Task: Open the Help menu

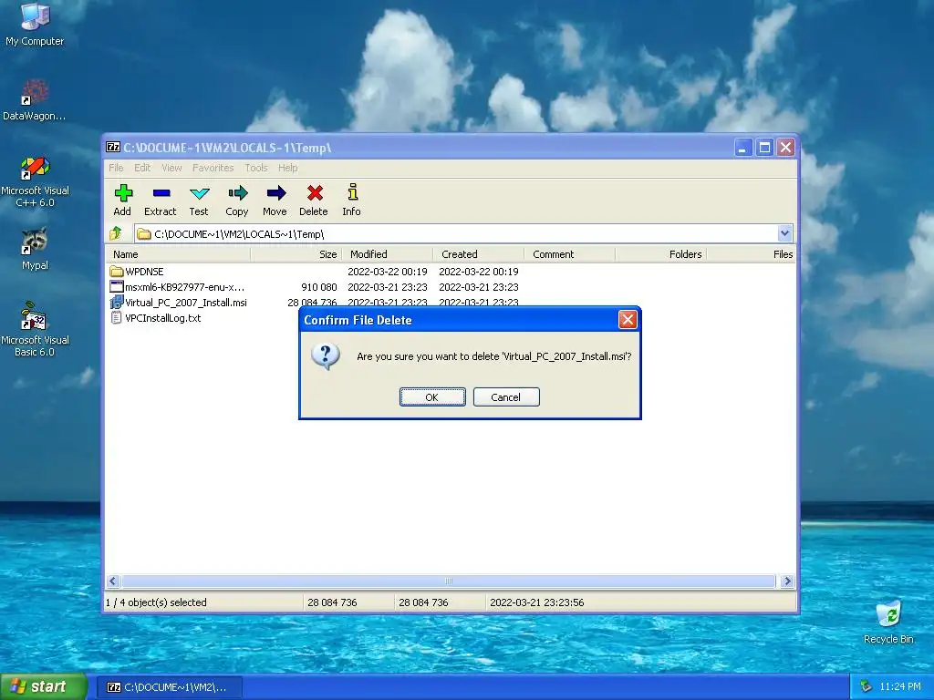Action: click(287, 168)
